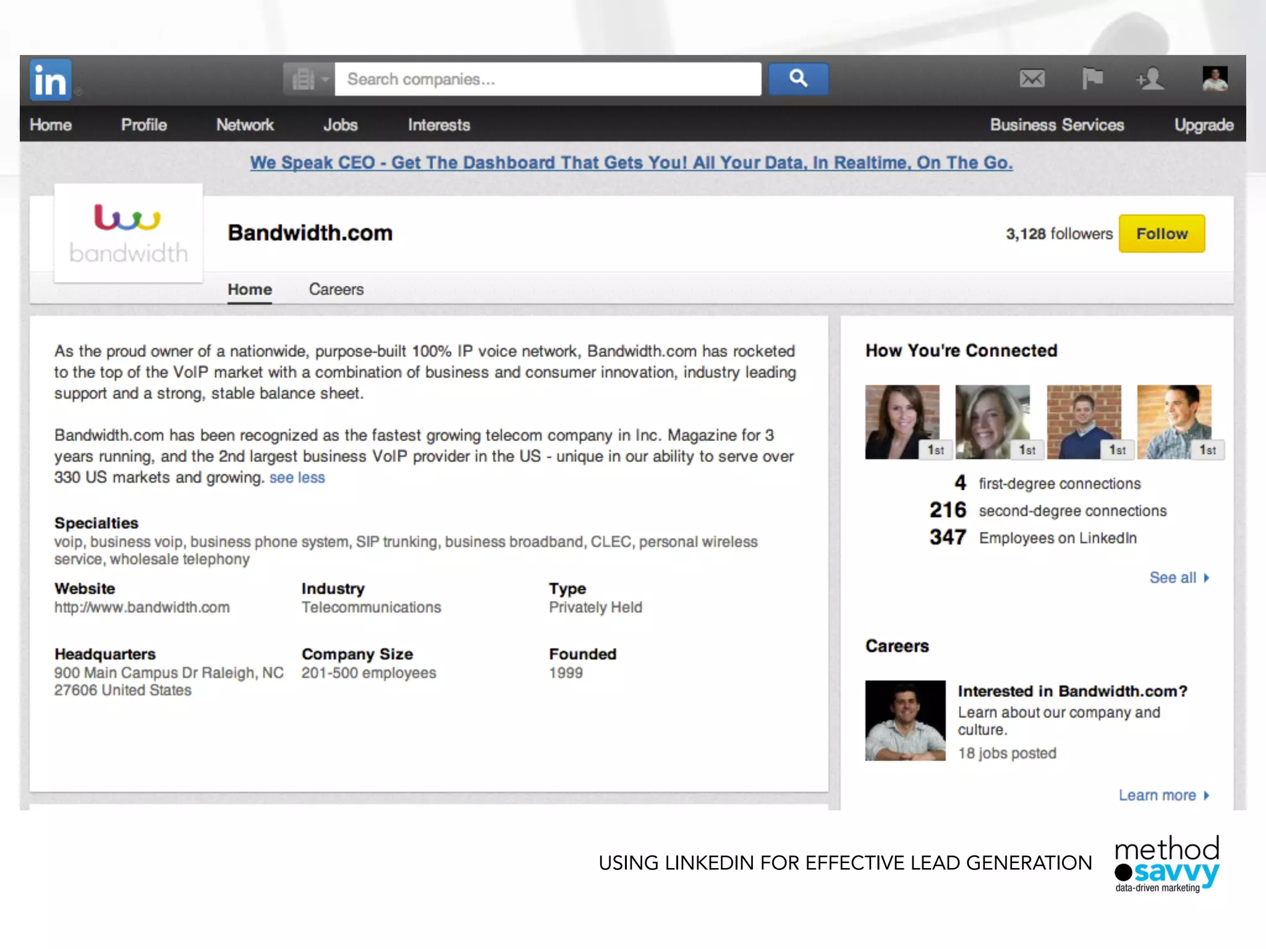This screenshot has width=1266, height=949.
Task: Open Business Services menu
Action: [1057, 125]
